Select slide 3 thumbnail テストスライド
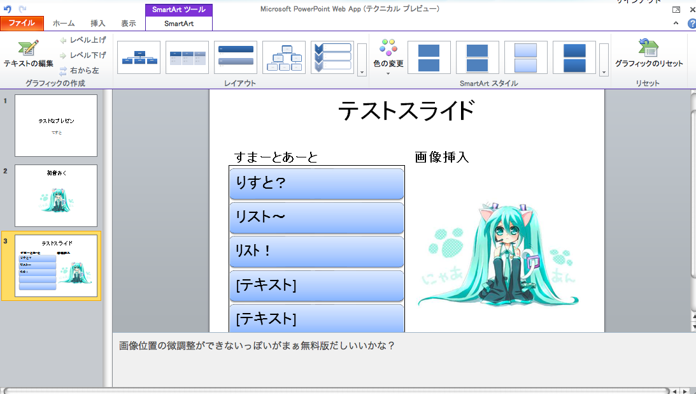This screenshot has height=394, width=696. pos(56,266)
